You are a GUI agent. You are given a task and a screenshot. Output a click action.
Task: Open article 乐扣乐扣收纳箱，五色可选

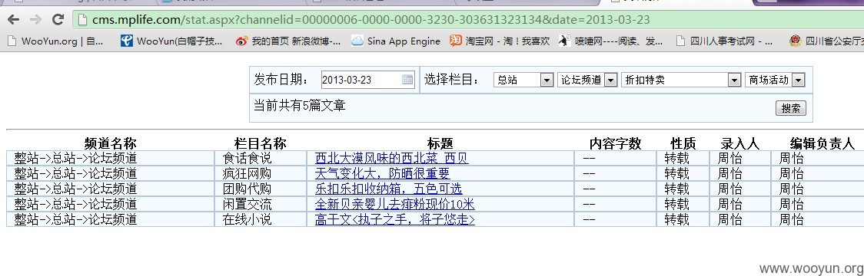click(x=388, y=189)
